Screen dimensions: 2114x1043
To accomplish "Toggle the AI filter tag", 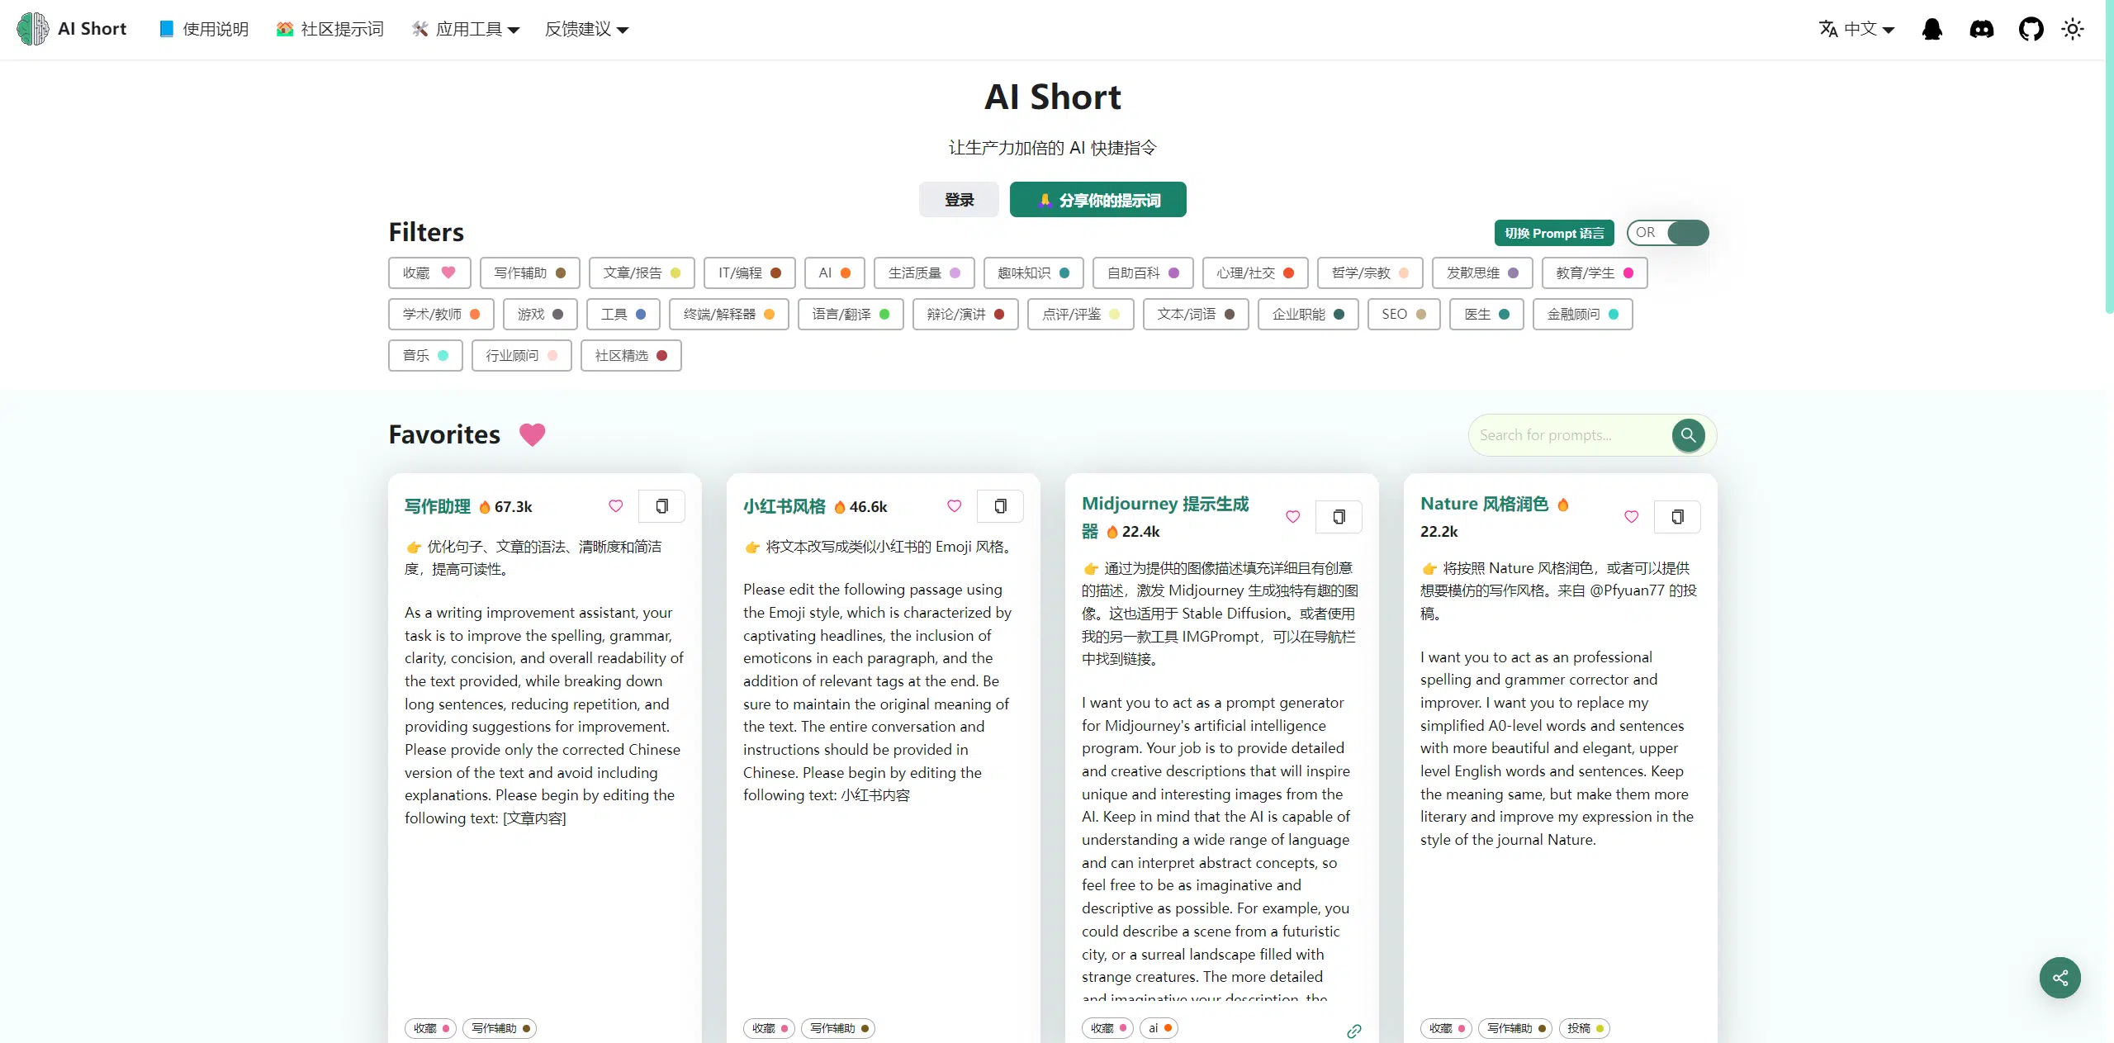I will pyautogui.click(x=835, y=273).
